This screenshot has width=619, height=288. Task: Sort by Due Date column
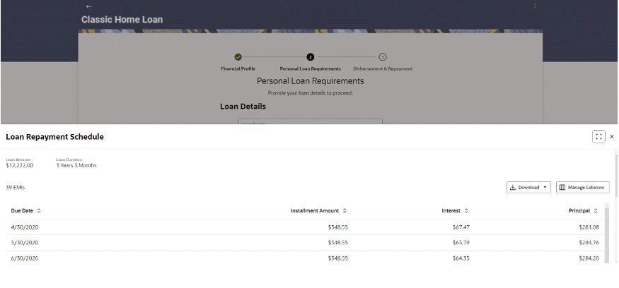coord(39,211)
